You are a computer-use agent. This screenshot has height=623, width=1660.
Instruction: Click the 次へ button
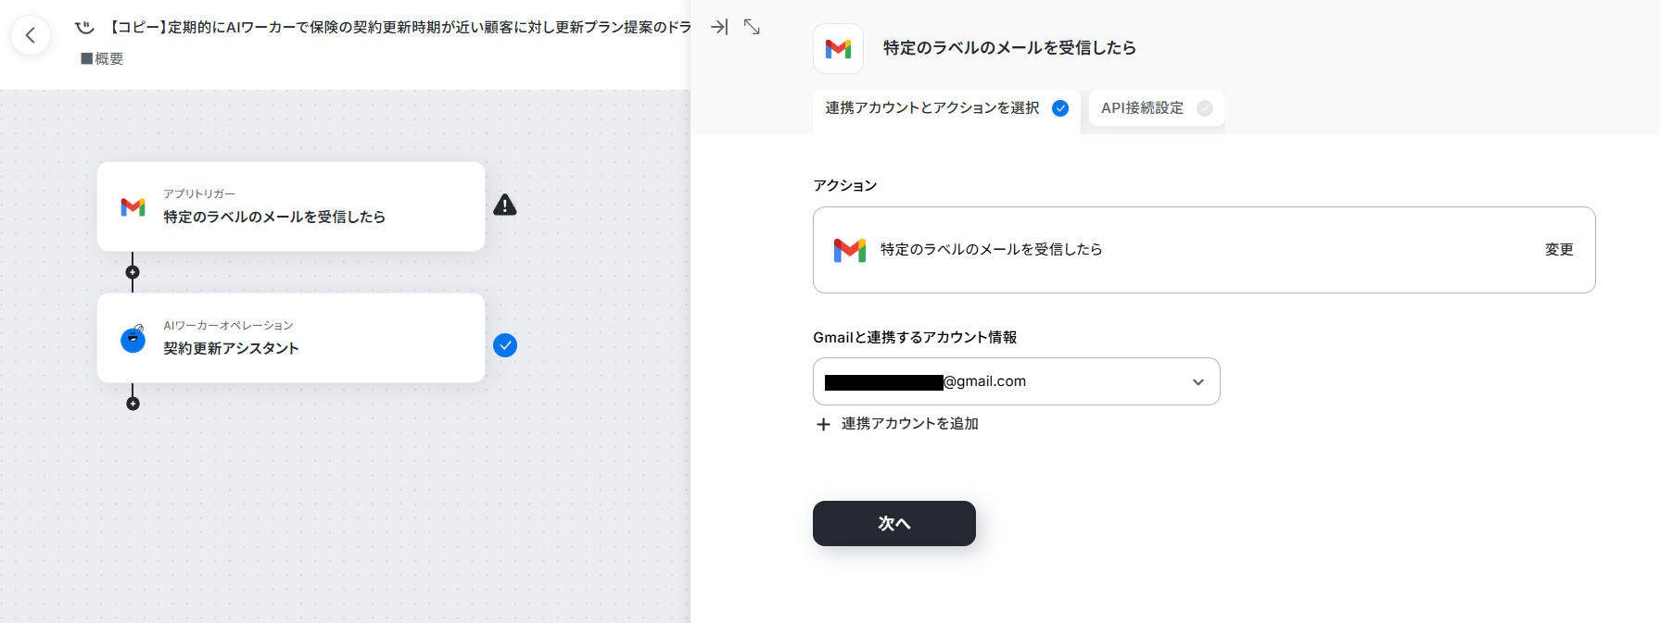point(893,523)
